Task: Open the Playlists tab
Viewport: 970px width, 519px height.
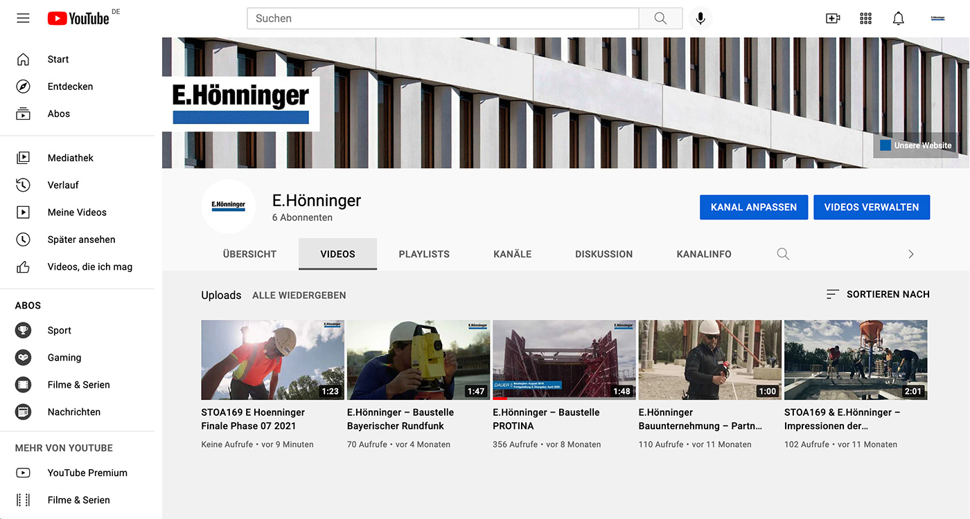Action: pos(424,254)
